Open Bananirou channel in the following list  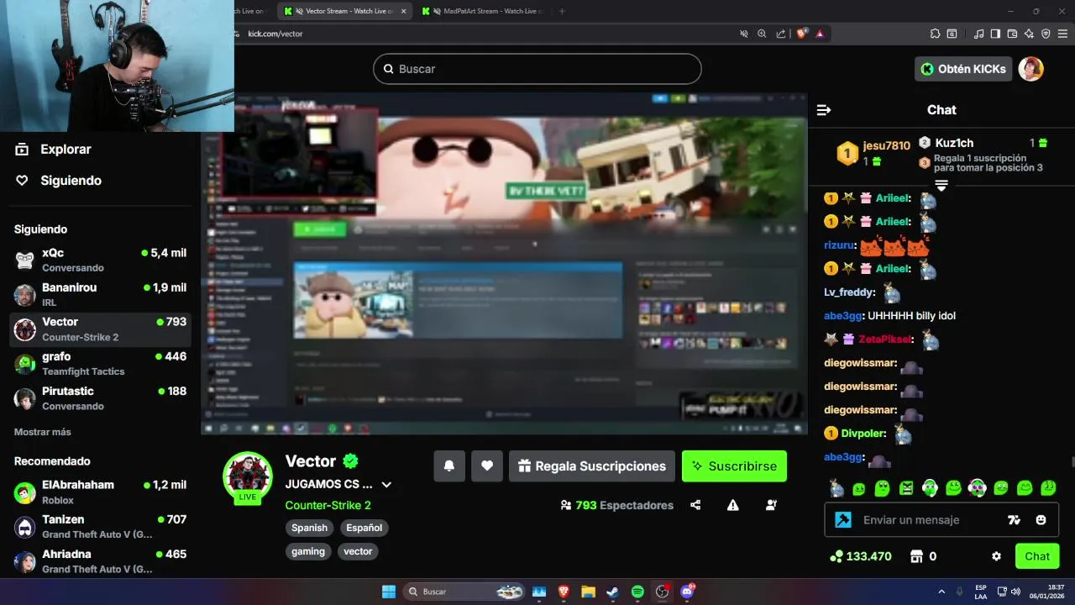100,294
